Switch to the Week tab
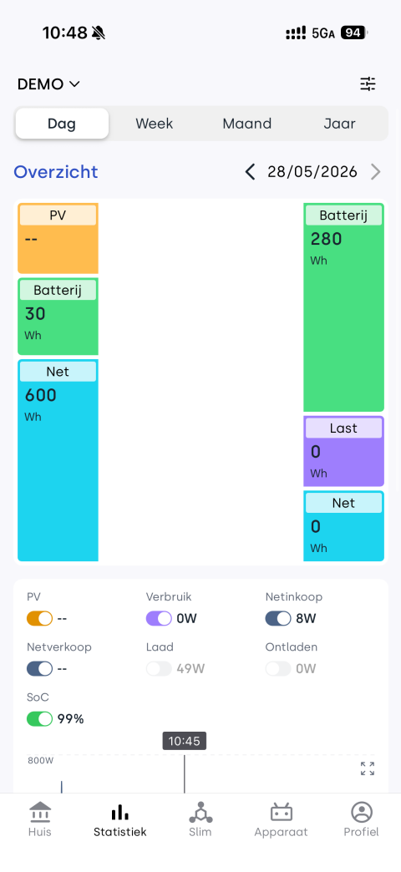 154,124
